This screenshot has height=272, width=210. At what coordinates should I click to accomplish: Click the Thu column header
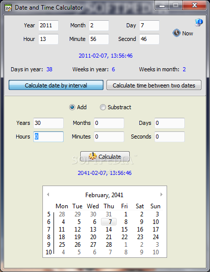109,206
